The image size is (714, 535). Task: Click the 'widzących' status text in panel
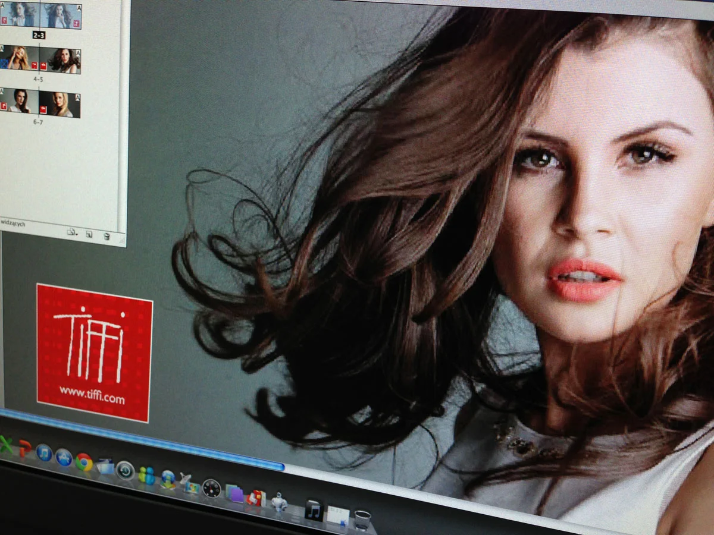tap(13, 224)
